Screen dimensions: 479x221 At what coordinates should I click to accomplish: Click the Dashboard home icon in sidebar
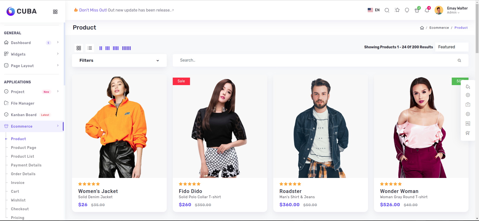click(x=6, y=43)
